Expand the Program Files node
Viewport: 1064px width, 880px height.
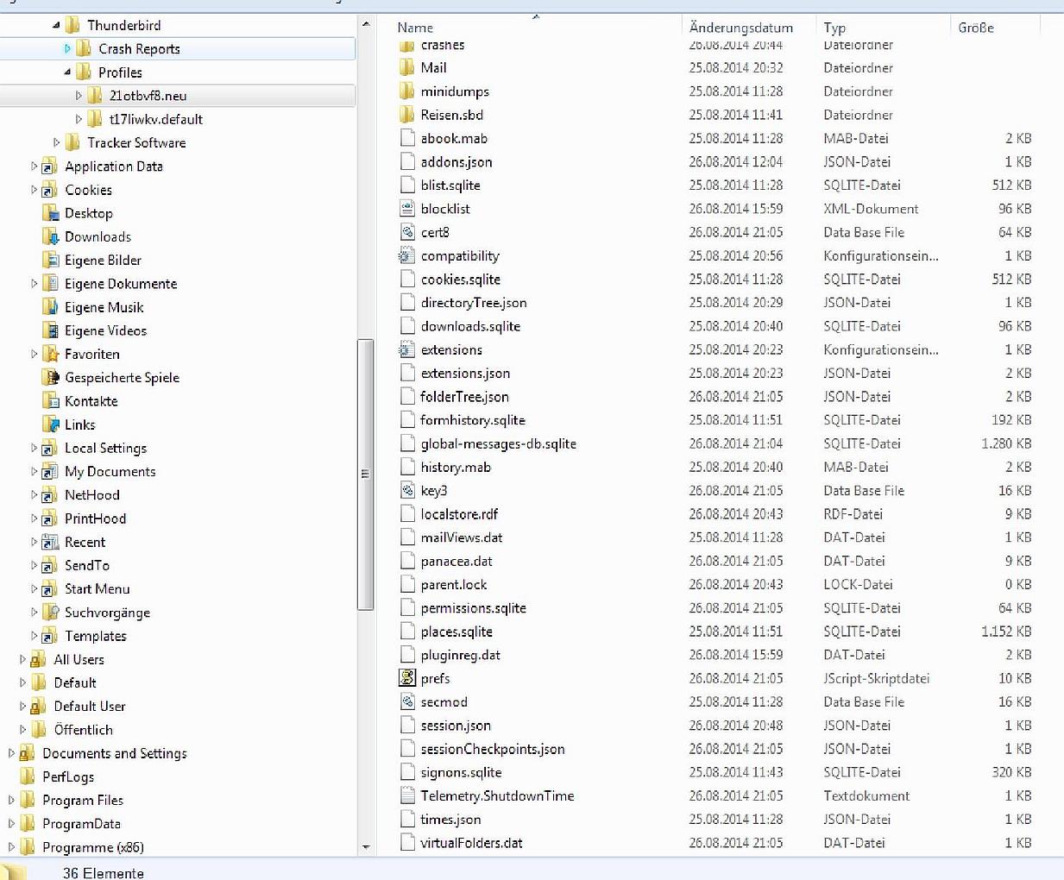pos(12,800)
